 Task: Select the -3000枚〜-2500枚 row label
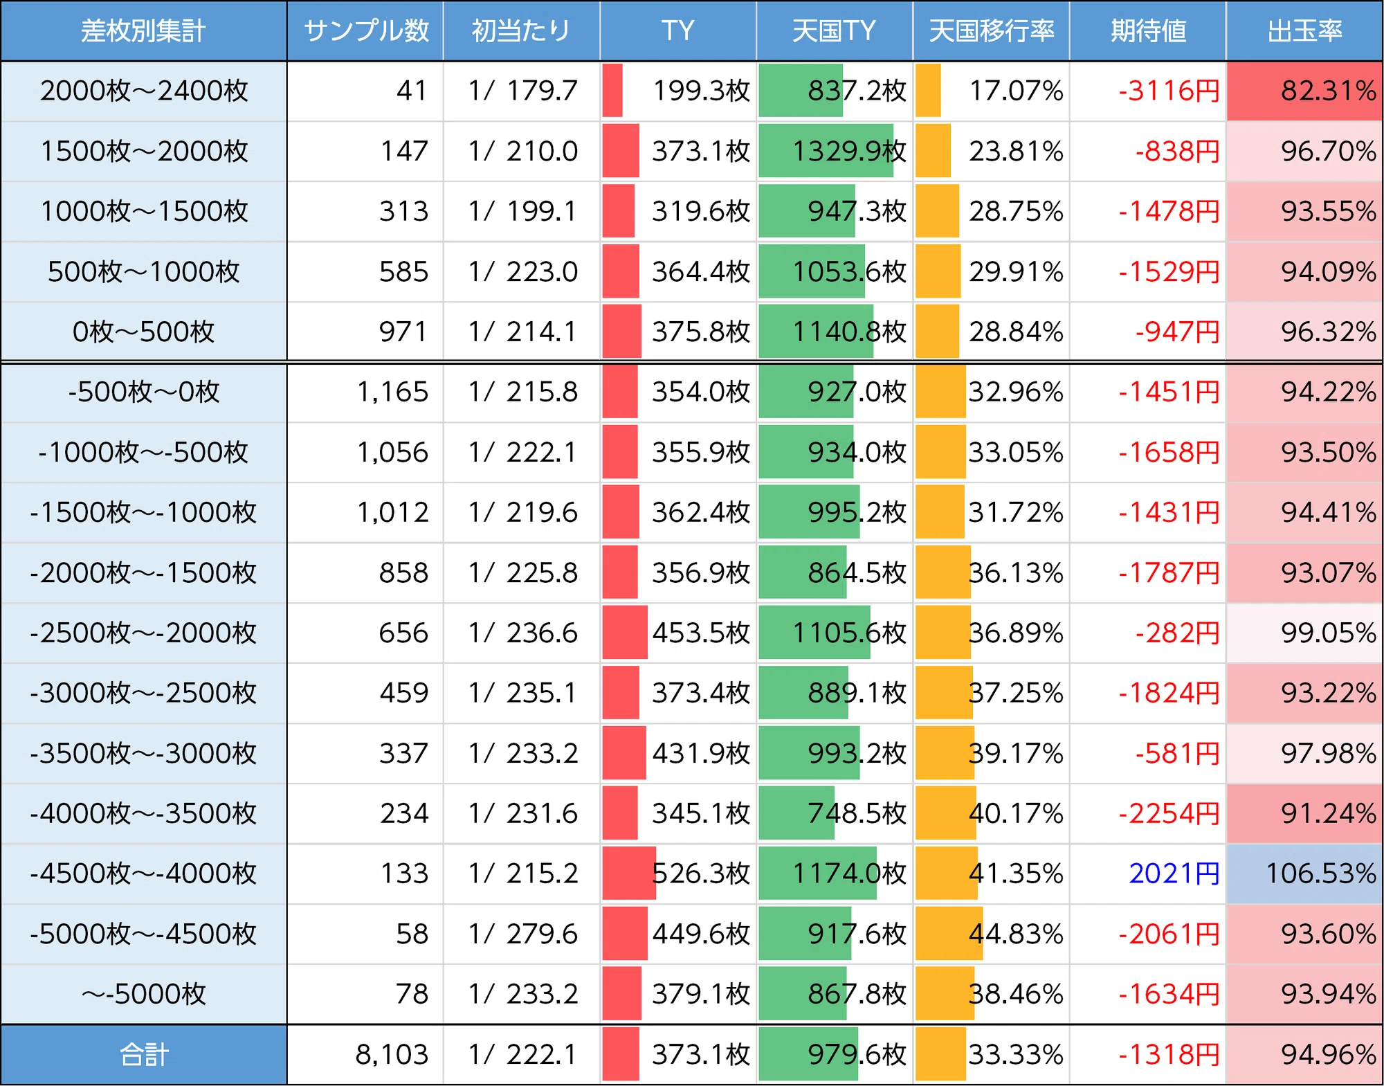pos(143,693)
